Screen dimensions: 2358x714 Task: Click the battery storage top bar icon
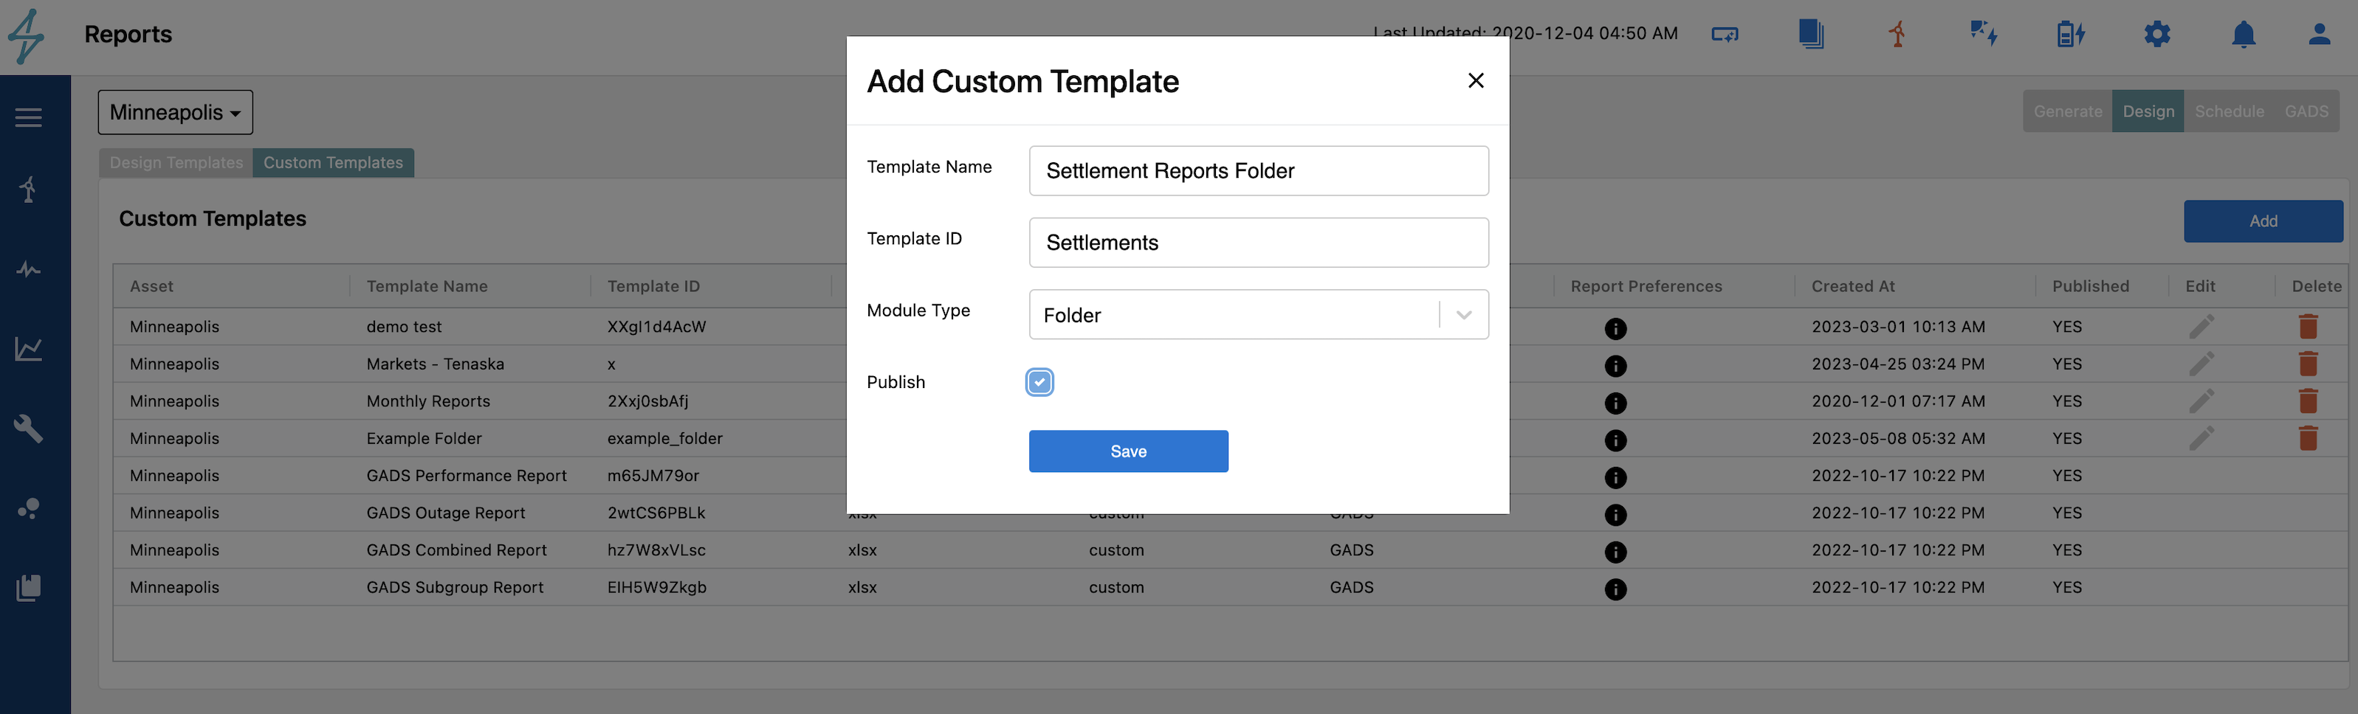point(2071,35)
